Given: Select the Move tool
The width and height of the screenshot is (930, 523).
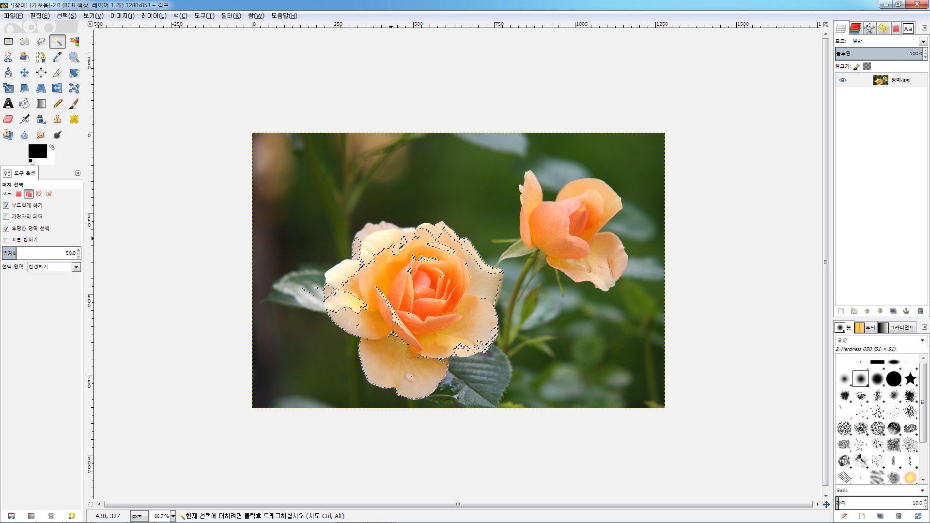Looking at the screenshot, I should [25, 73].
